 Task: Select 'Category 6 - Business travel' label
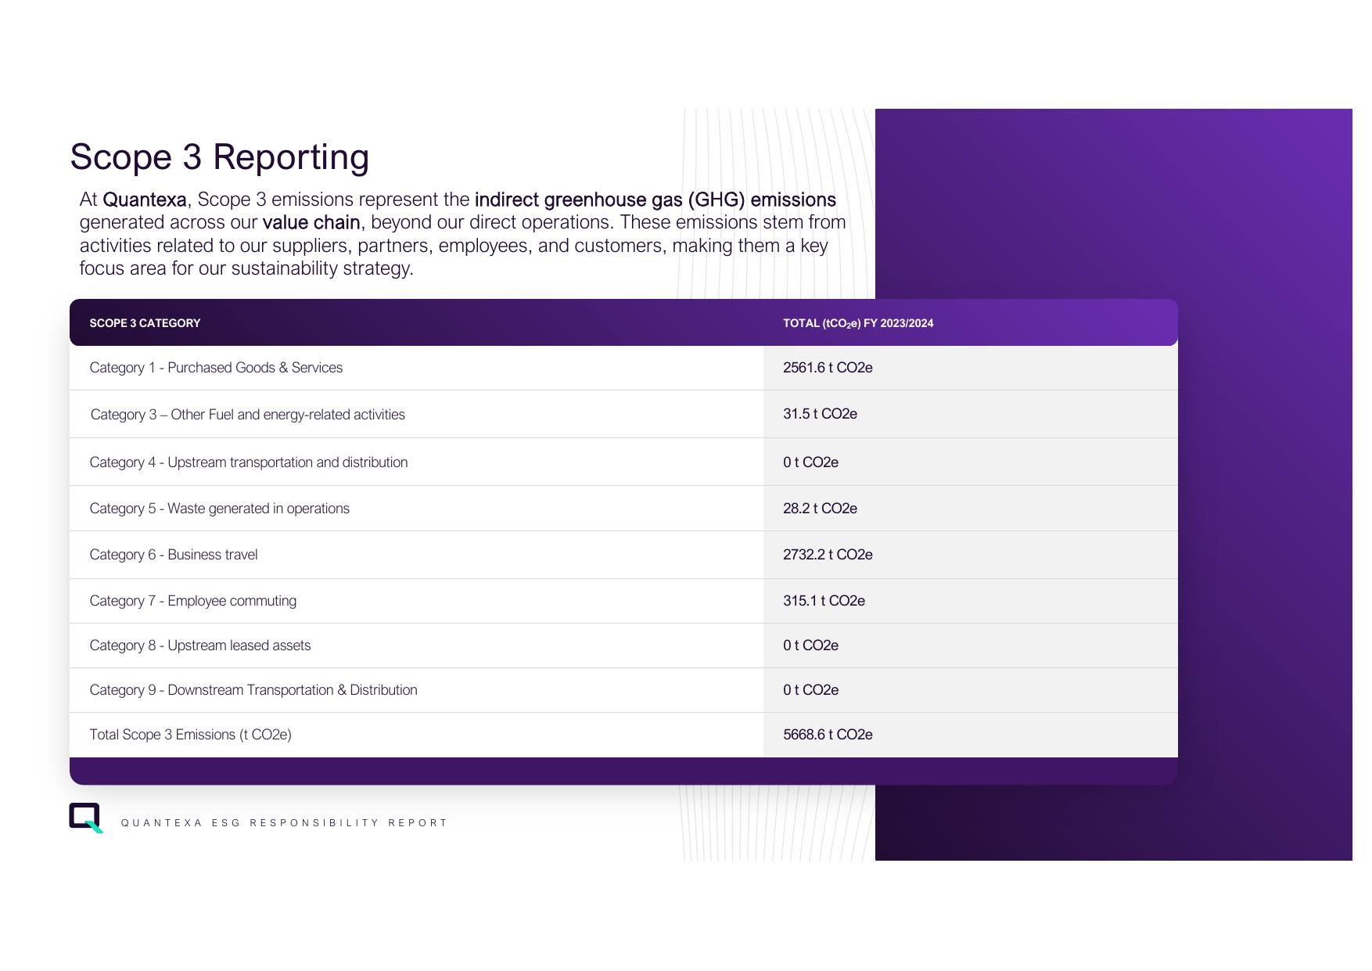[174, 555]
